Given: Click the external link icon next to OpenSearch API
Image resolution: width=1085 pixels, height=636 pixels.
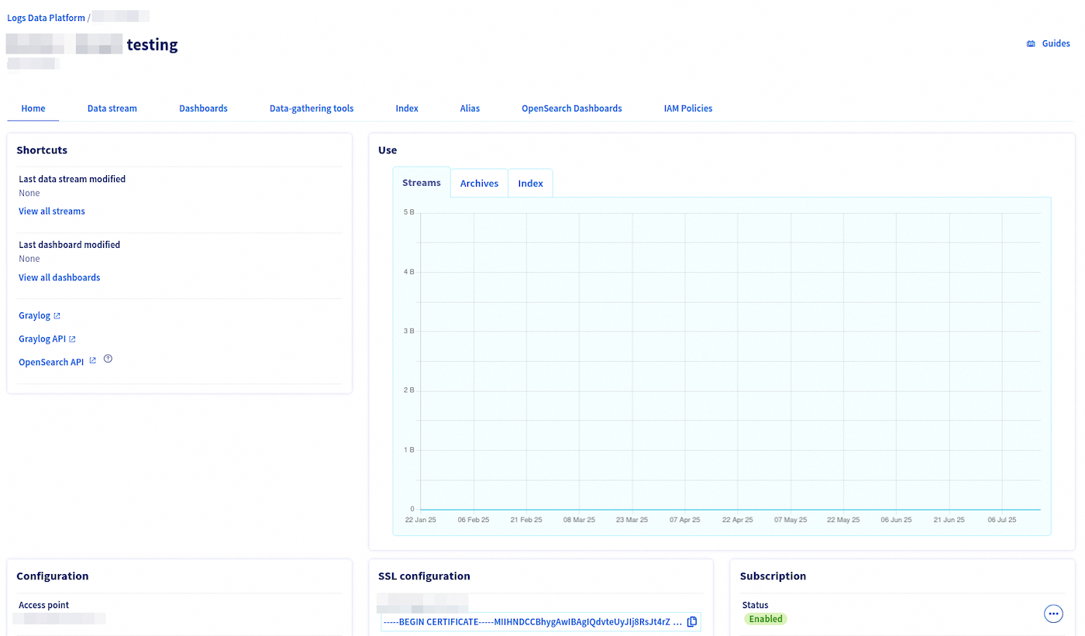Looking at the screenshot, I should pyautogui.click(x=93, y=360).
